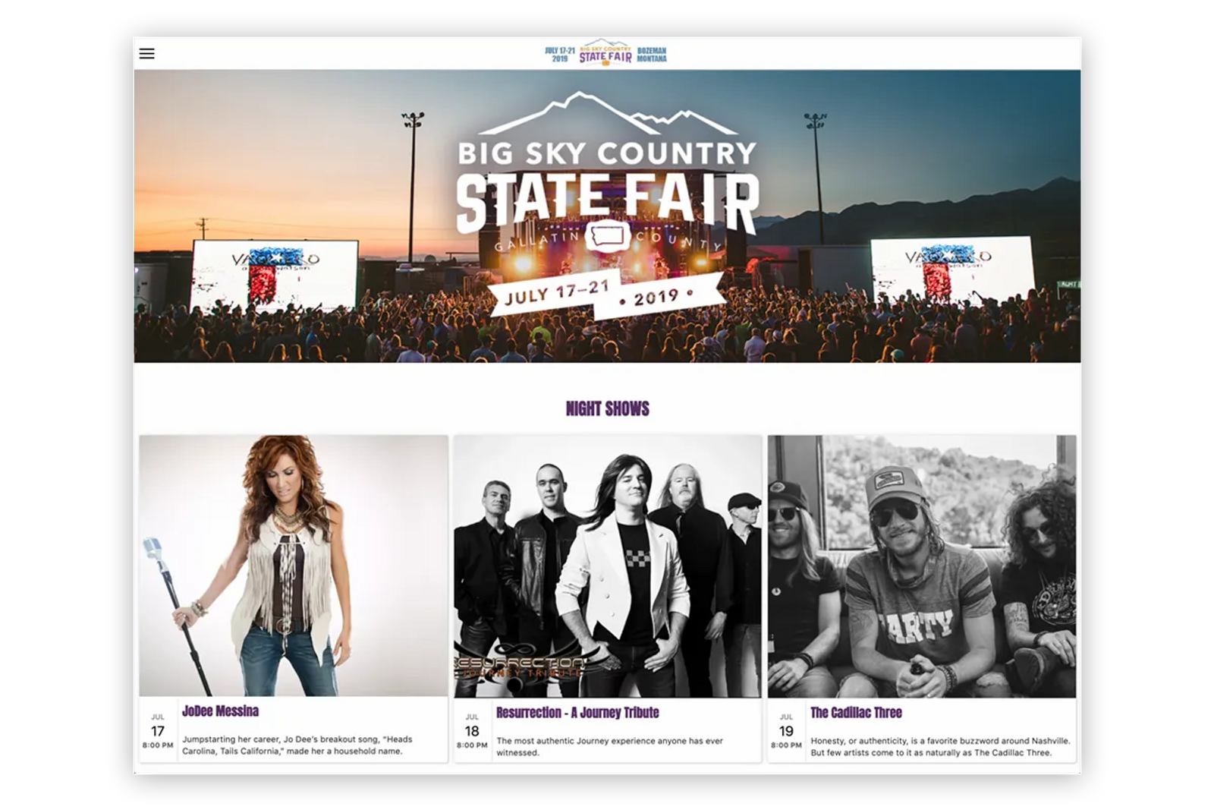Click the July 17-21 2019 header date
The width and height of the screenshot is (1214, 810).
click(560, 55)
